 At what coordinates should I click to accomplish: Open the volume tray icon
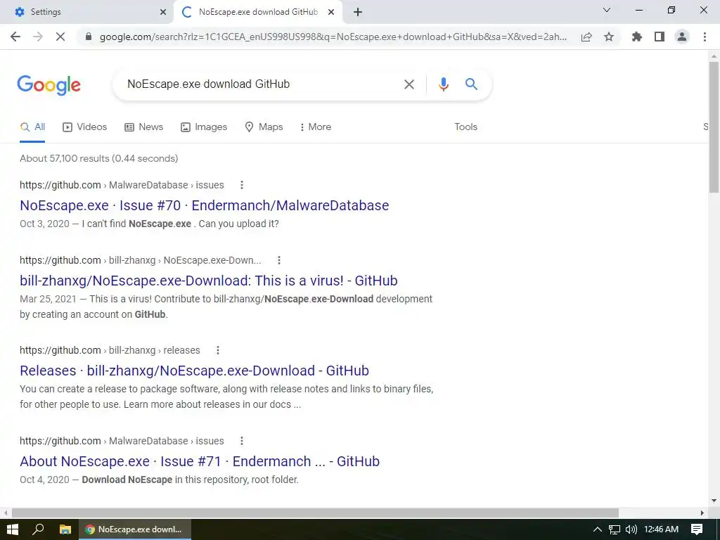click(631, 529)
